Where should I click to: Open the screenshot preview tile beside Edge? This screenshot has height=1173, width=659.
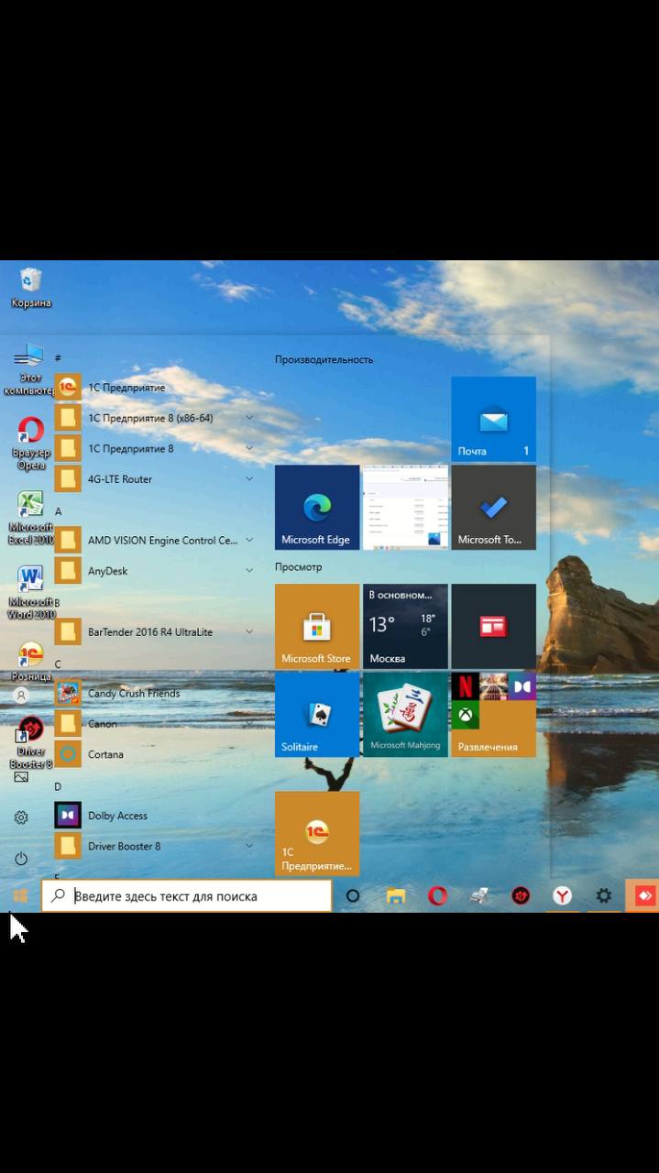(x=405, y=508)
